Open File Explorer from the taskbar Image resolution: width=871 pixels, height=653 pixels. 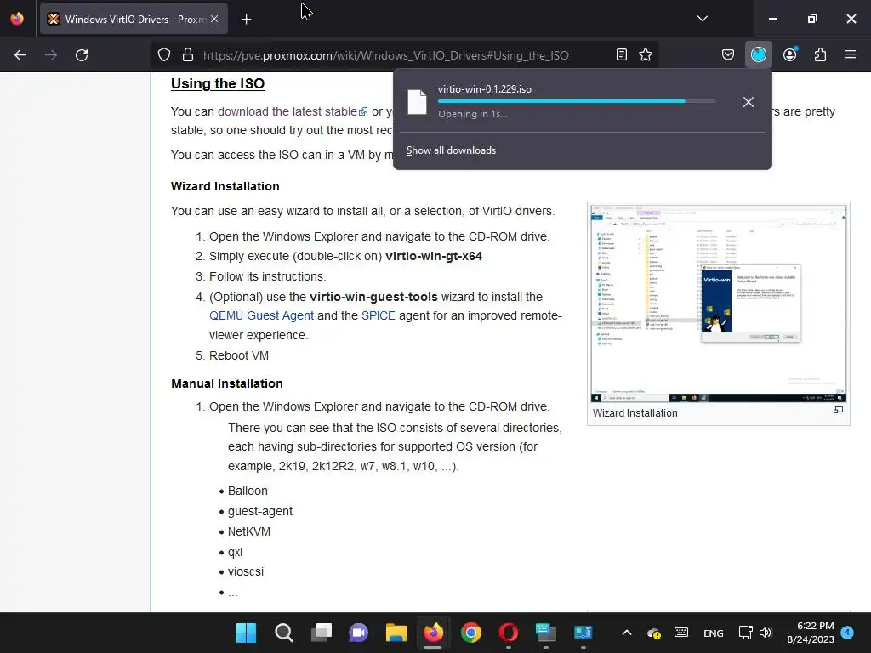(x=396, y=633)
